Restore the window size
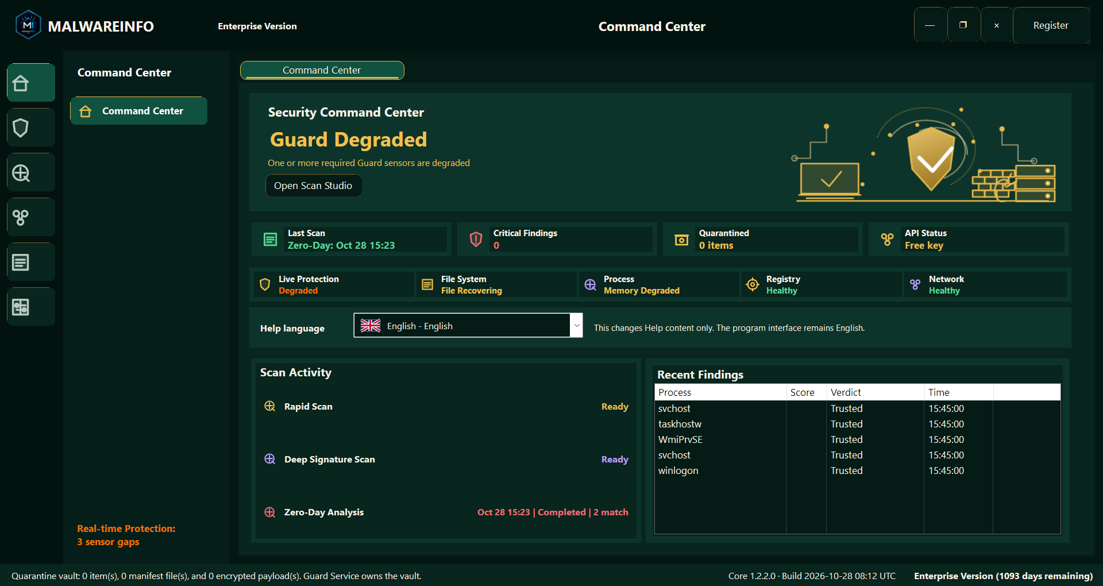The height and width of the screenshot is (586, 1103). coord(963,25)
